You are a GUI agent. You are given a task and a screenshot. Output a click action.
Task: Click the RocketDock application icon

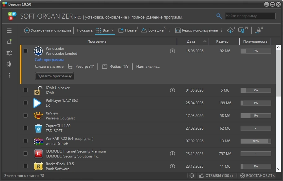coord(38,166)
